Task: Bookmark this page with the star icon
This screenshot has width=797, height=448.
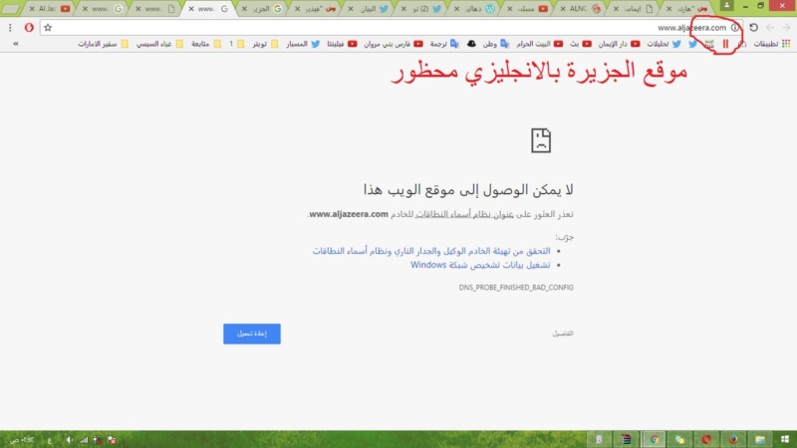Action: [48, 28]
